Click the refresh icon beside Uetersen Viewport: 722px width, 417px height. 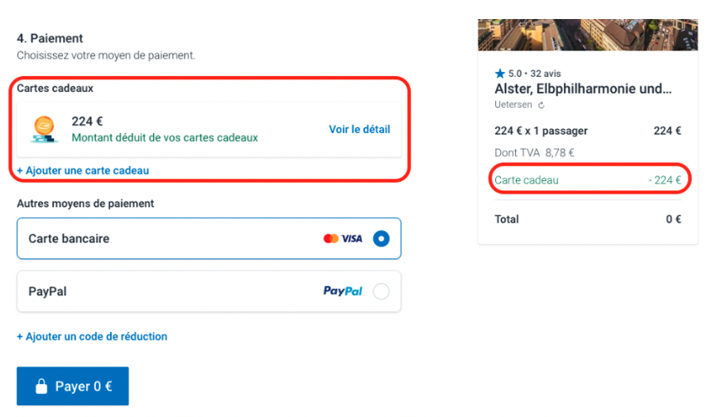click(x=541, y=105)
